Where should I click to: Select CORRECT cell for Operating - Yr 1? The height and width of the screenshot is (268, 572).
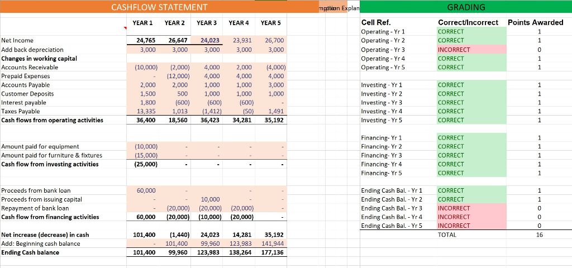click(x=471, y=32)
